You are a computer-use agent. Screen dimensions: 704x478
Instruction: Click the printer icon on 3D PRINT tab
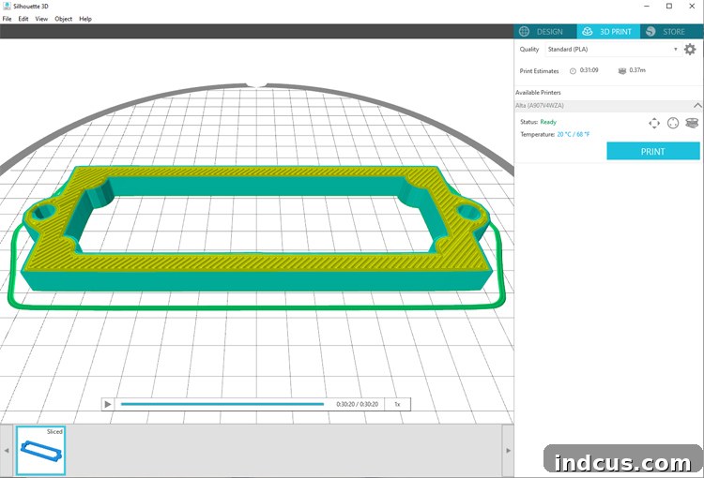pos(588,31)
